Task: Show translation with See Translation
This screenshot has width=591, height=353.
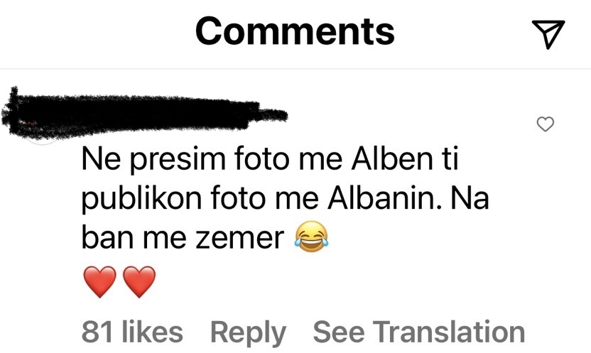Action: [419, 332]
